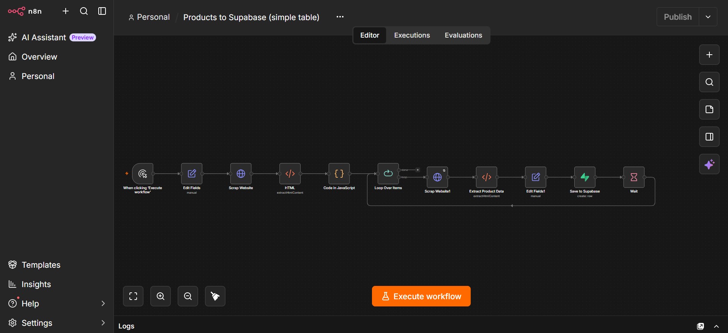Select the Extract Product Data node

coord(487,177)
